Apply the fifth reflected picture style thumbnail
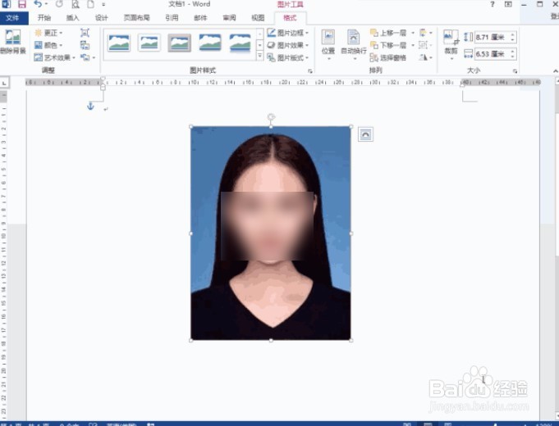This screenshot has width=559, height=426. tap(240, 43)
